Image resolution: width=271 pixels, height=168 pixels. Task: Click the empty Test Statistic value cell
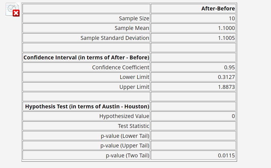tap(193, 126)
